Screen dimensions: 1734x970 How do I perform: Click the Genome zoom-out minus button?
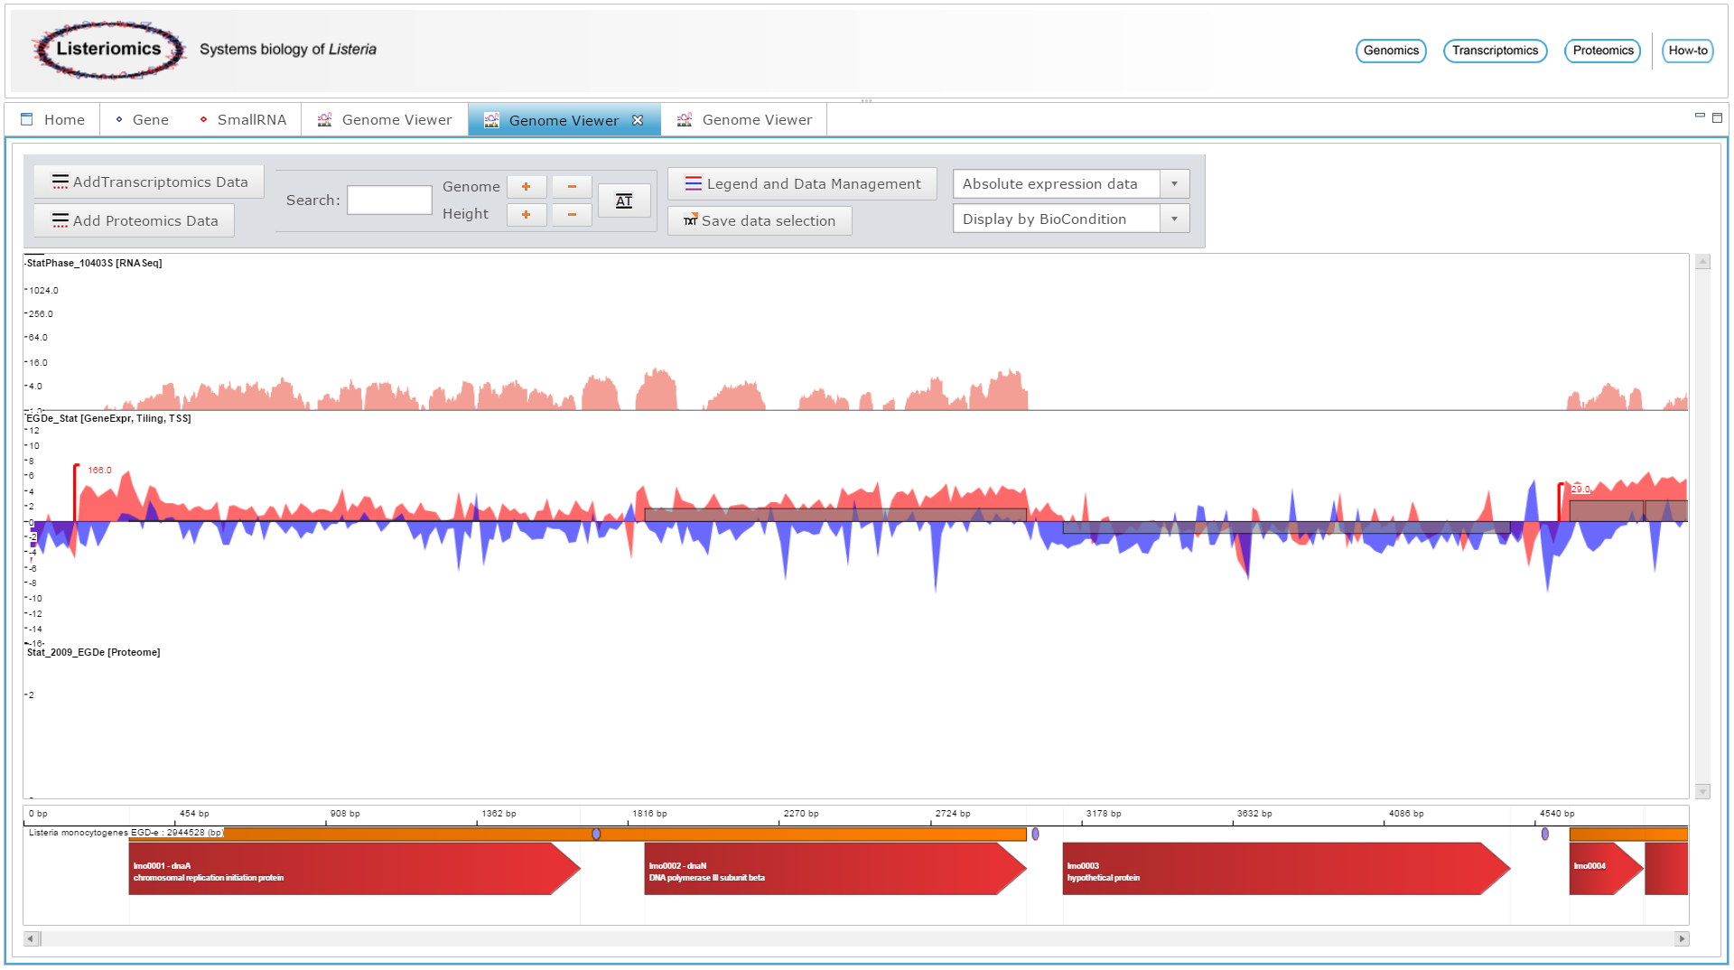(572, 187)
